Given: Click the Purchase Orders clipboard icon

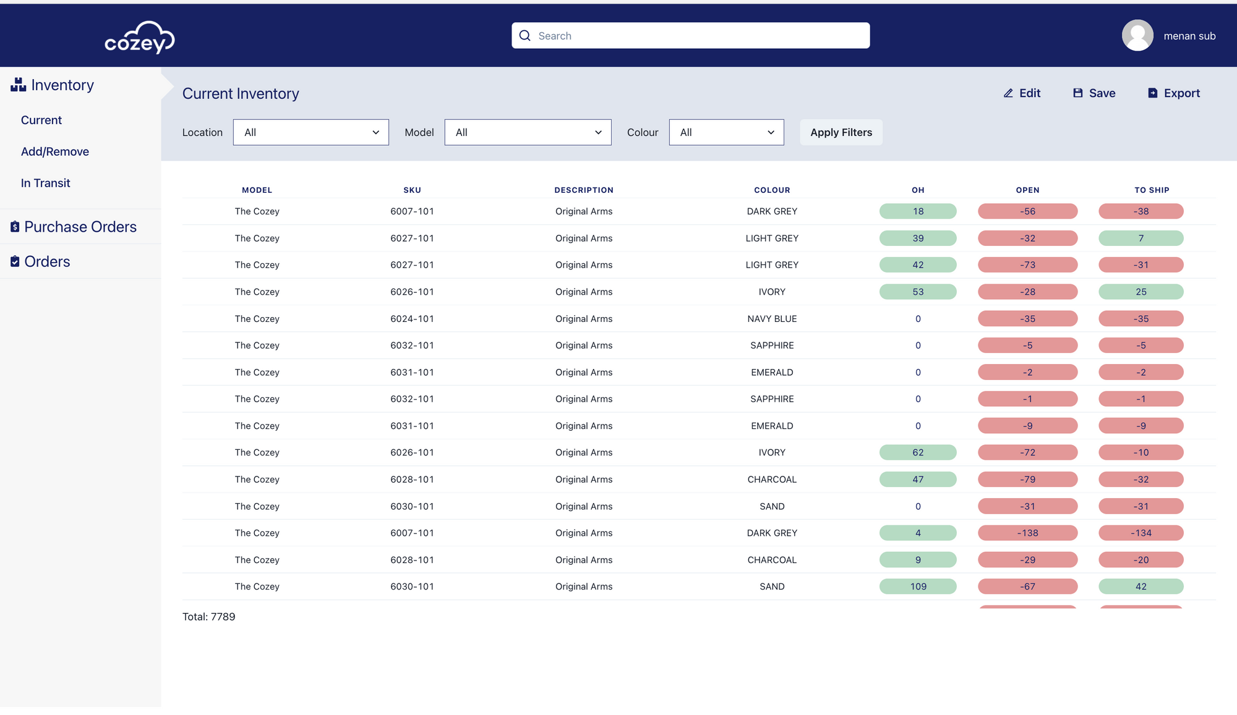Looking at the screenshot, I should coord(15,227).
